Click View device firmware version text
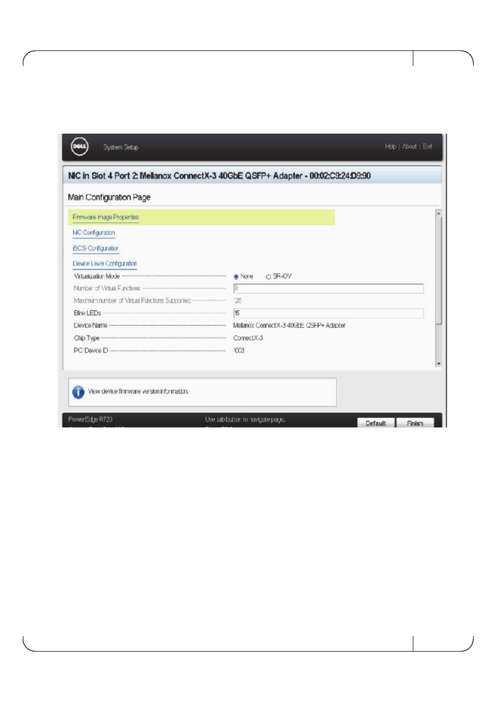The image size is (496, 702). point(138,392)
